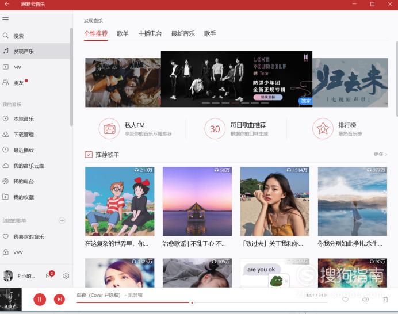The height and width of the screenshot is (314, 398).
Task: Open the sleeping girl playlist, 105万 plays
Action: tap(197, 273)
